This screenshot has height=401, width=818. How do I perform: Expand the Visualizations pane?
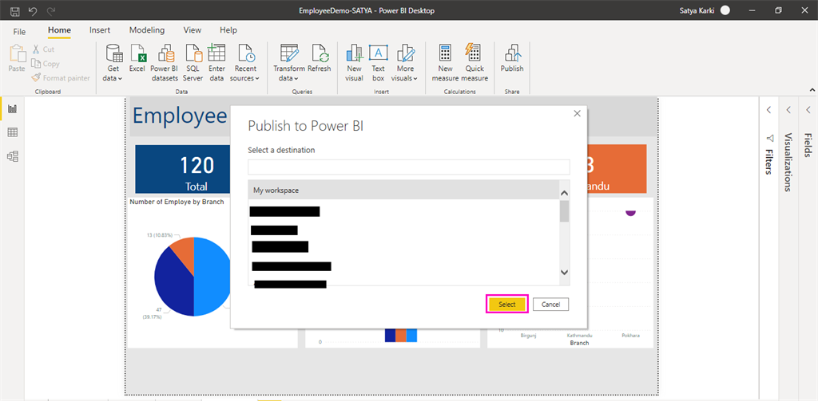pyautogui.click(x=788, y=110)
